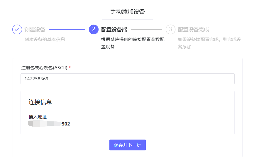
Task: Click progress line between steps 1 and 2
Action: (67, 30)
